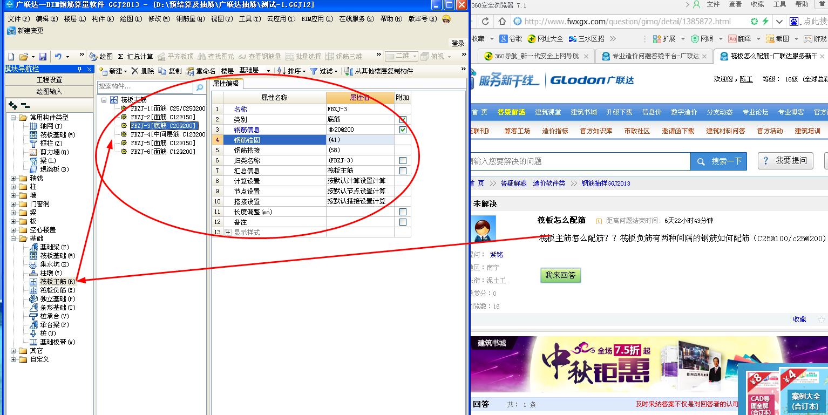Select 筏板主筋(R) under 基础

52,282
